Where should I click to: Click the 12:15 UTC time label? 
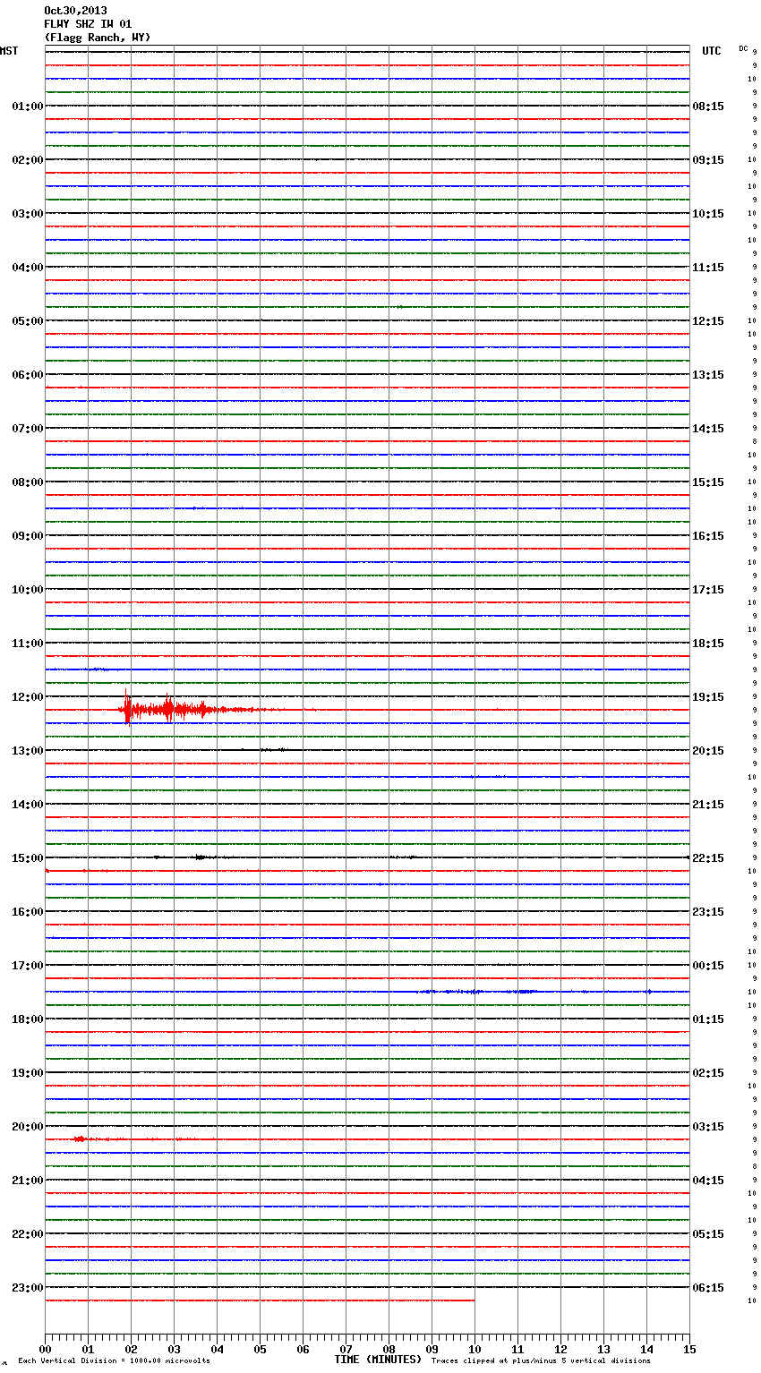pyautogui.click(x=708, y=320)
